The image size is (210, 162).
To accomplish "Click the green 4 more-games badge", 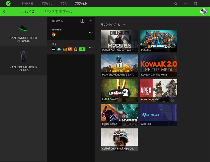I will (82, 49).
